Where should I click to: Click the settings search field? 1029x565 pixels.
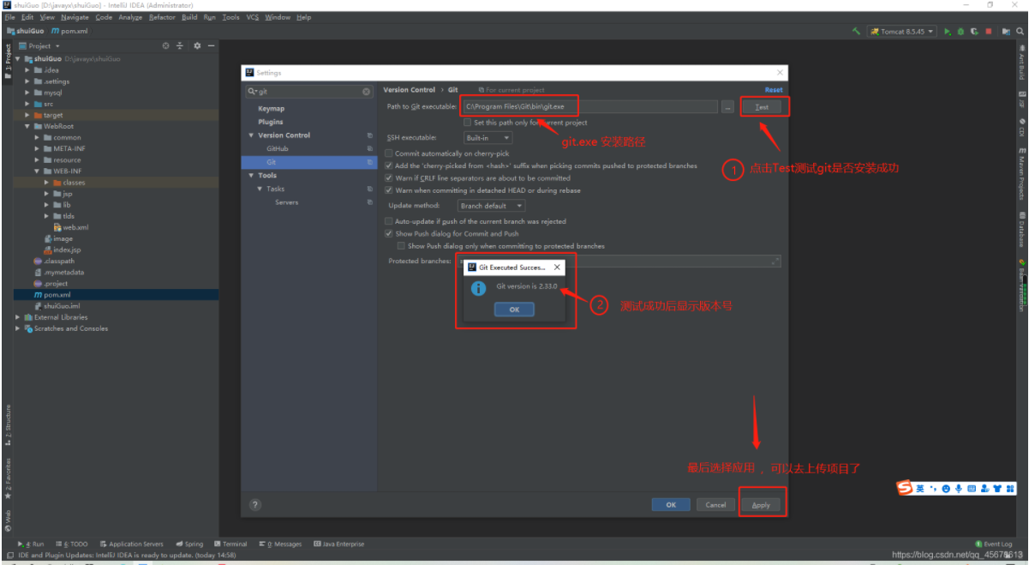(309, 91)
